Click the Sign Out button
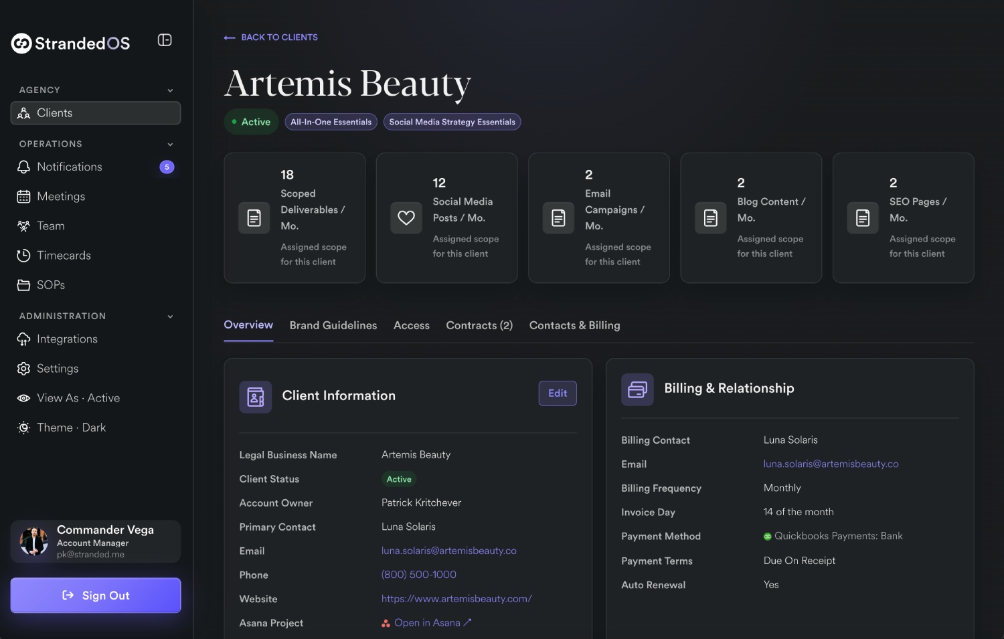 (96, 596)
